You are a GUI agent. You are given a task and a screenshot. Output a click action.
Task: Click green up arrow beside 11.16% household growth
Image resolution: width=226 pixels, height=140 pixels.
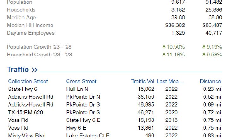pyautogui.click(x=164, y=55)
